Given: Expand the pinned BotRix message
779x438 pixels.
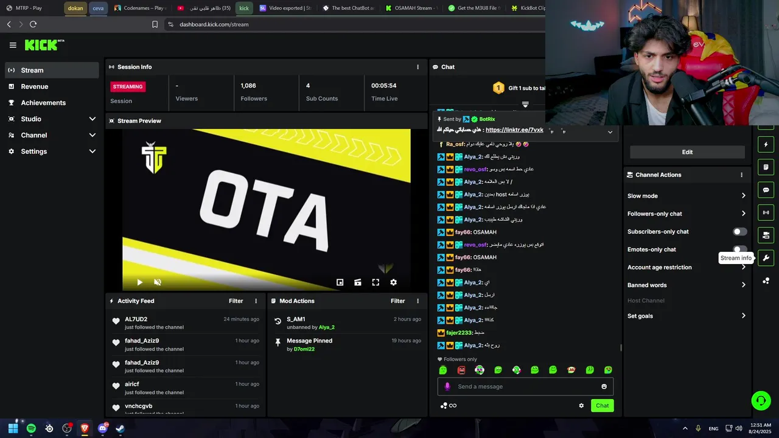Looking at the screenshot, I should tap(610, 132).
